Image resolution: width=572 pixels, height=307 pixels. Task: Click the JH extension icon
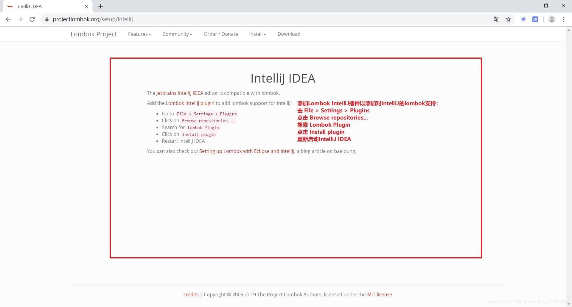(x=535, y=19)
